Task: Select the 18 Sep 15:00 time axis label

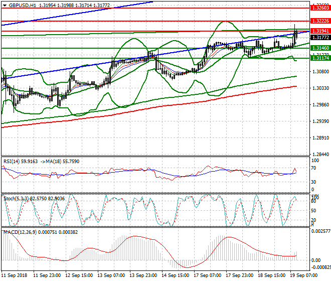Action: click(x=271, y=275)
